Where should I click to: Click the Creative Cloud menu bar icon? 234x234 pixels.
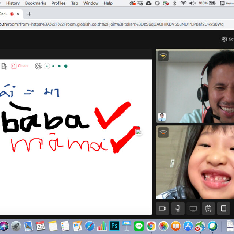(132, 3)
